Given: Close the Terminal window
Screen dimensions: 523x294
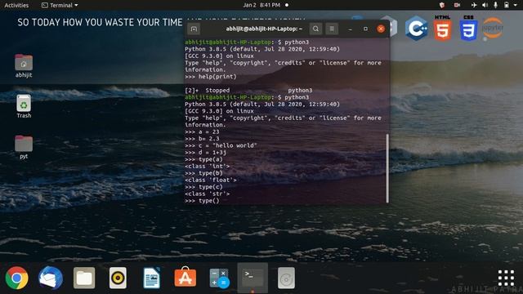Looking at the screenshot, I should pyautogui.click(x=381, y=29).
